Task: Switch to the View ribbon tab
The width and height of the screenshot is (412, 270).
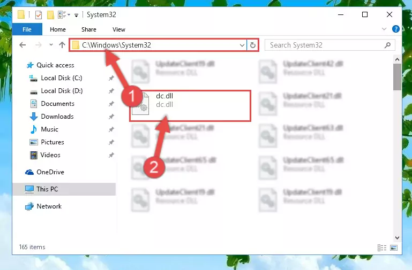Action: pos(119,29)
